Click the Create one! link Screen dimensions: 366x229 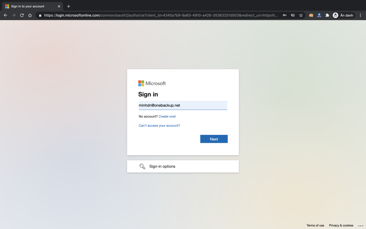167,117
